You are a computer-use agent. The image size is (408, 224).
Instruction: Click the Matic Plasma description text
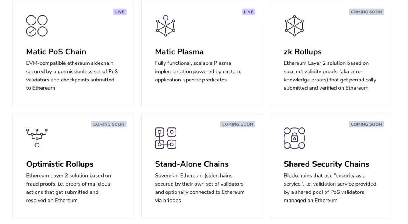[x=198, y=71]
